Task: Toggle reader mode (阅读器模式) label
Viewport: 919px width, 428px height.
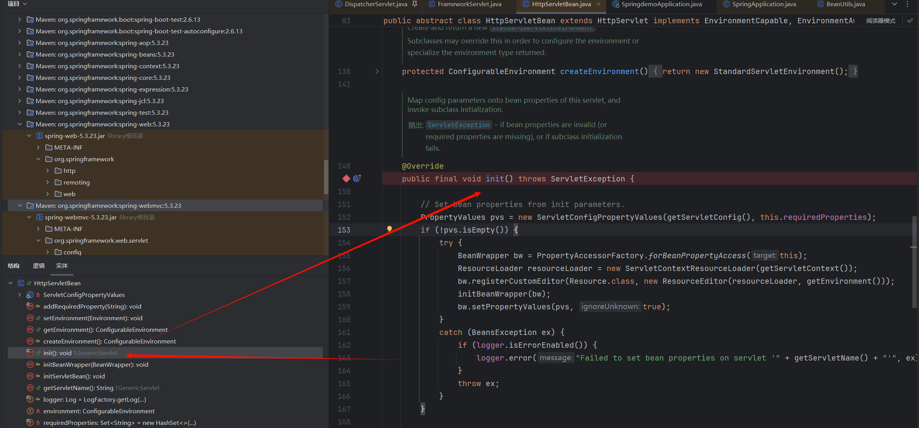Action: click(x=881, y=21)
